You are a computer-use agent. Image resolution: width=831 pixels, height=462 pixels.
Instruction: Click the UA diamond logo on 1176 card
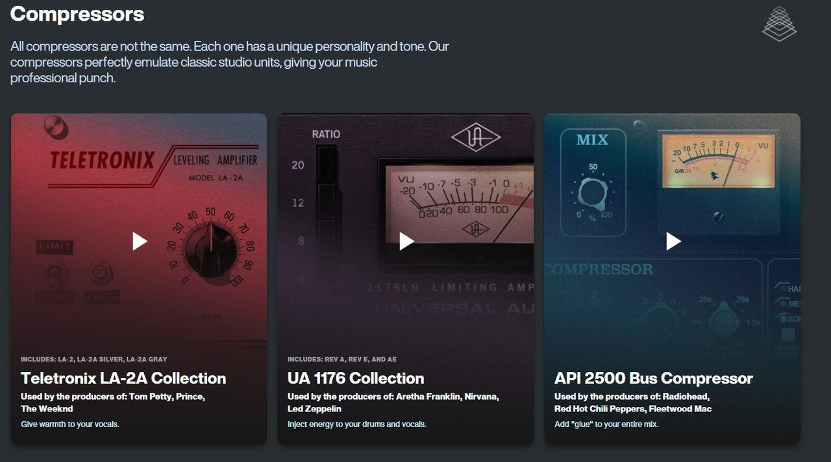[x=476, y=137]
